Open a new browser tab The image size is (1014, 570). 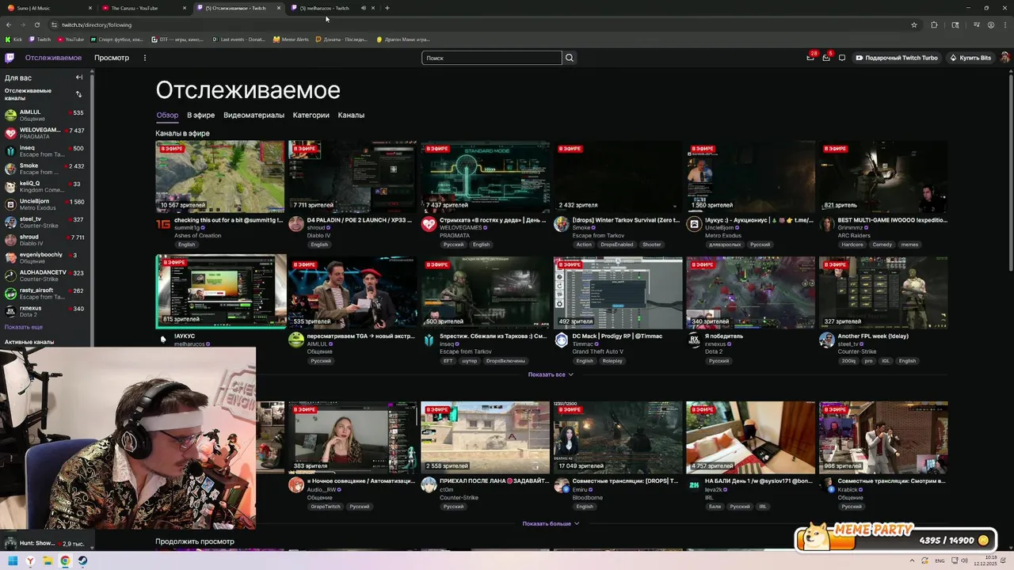point(387,8)
